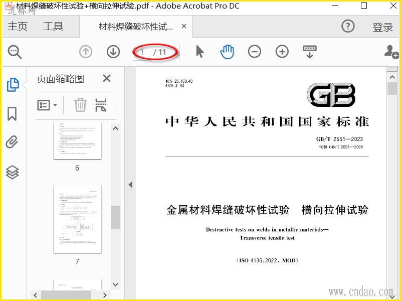Click the thumbnail panel scroll right arrow
The image size is (401, 301).
105,295
